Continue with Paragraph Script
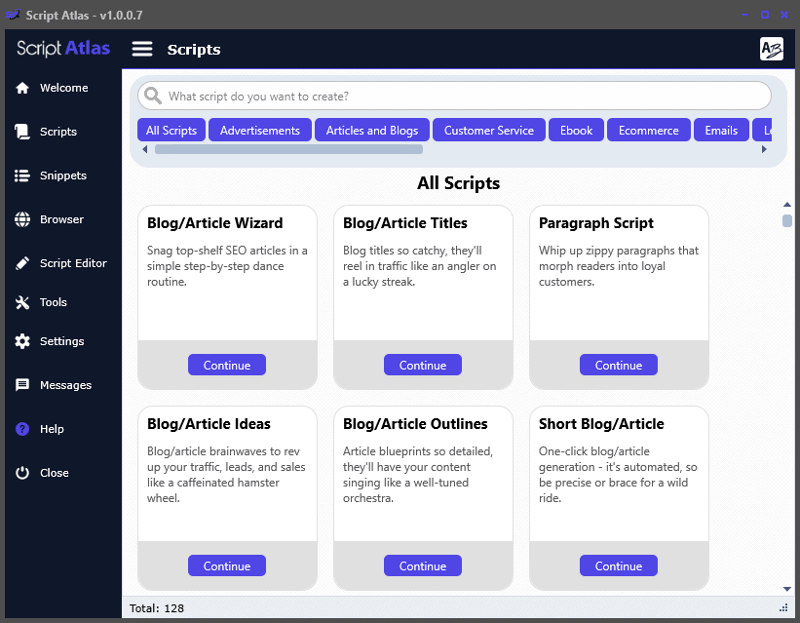Viewport: 800px width, 623px height. coord(619,365)
